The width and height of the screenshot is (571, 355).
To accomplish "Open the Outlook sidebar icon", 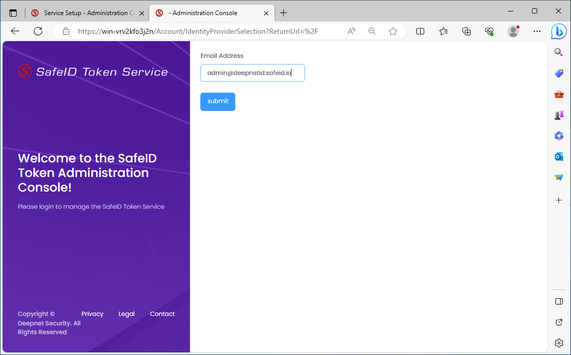I will pos(559,157).
